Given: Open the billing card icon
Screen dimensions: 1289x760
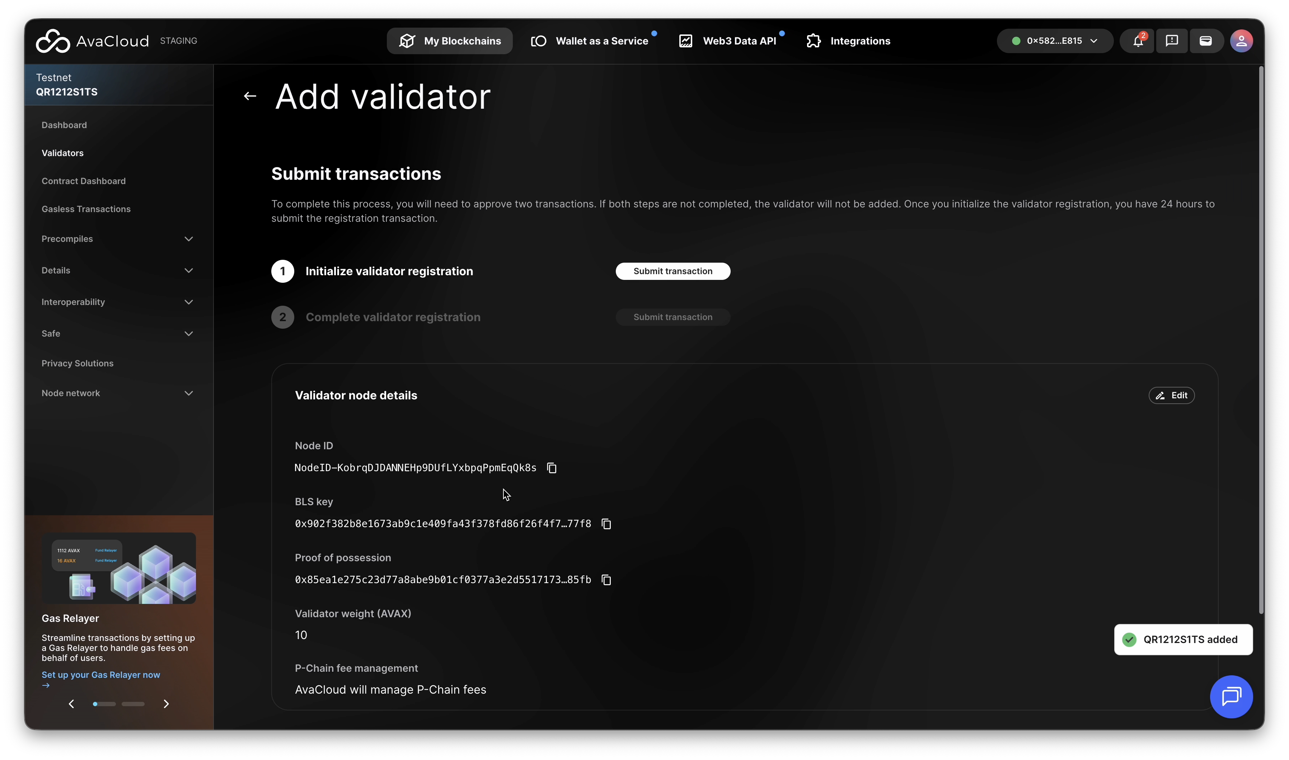Looking at the screenshot, I should [x=1205, y=41].
